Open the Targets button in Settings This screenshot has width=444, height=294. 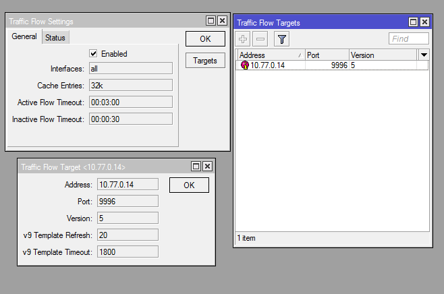[205, 61]
